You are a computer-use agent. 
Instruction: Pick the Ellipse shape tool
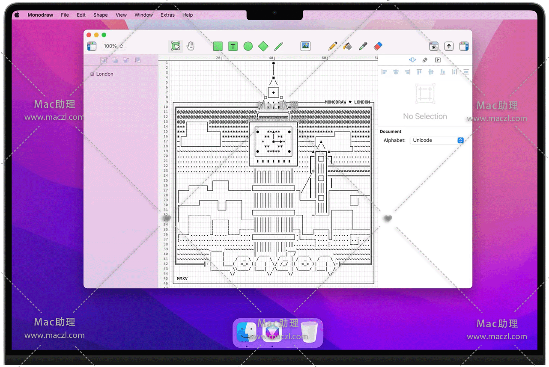[248, 46]
